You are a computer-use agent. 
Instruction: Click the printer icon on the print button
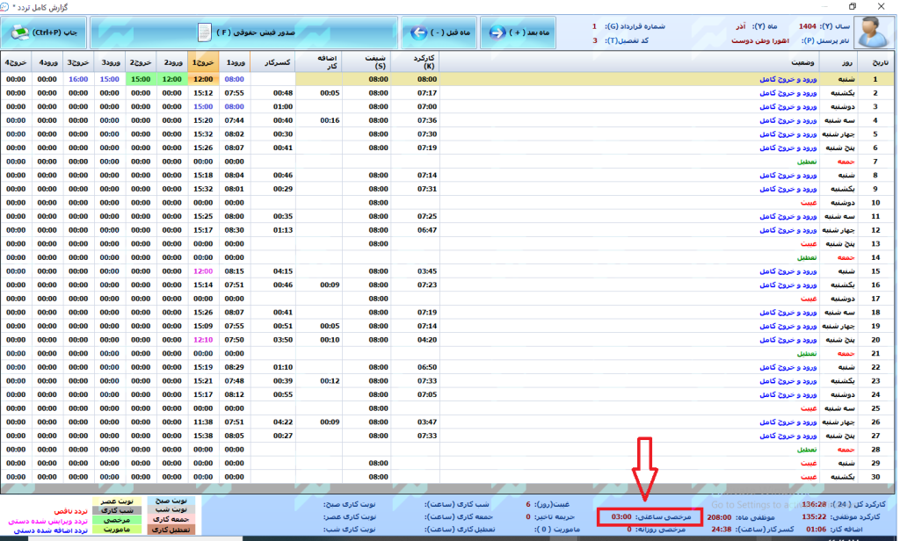pos(19,32)
